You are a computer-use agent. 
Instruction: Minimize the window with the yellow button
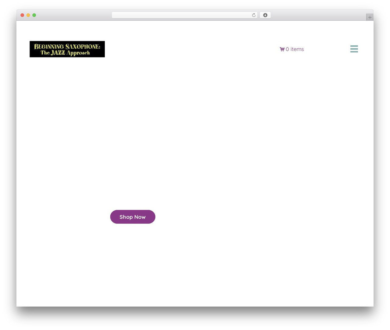pyautogui.click(x=28, y=15)
